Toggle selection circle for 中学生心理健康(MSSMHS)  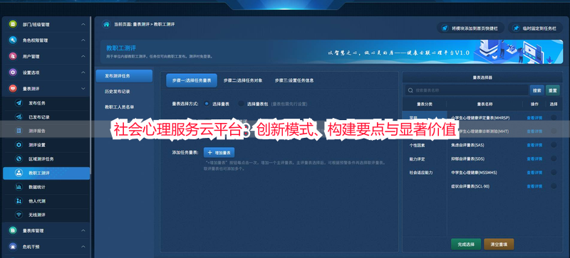554,173
